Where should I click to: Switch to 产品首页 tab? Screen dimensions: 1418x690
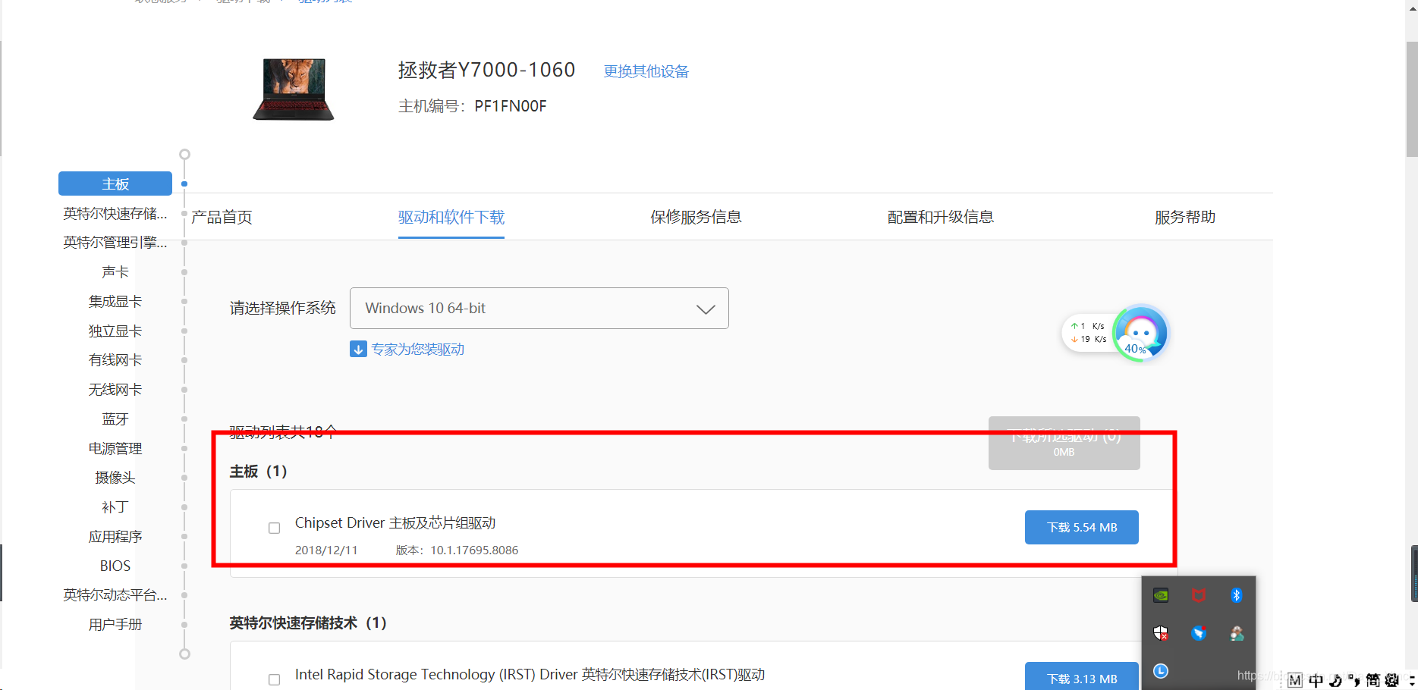[222, 217]
